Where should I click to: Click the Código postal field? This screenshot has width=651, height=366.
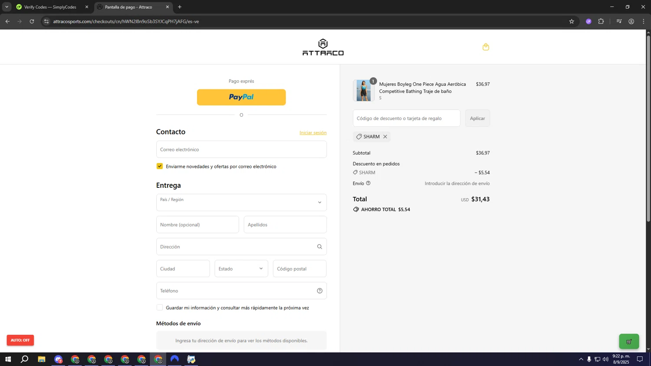[x=299, y=269]
